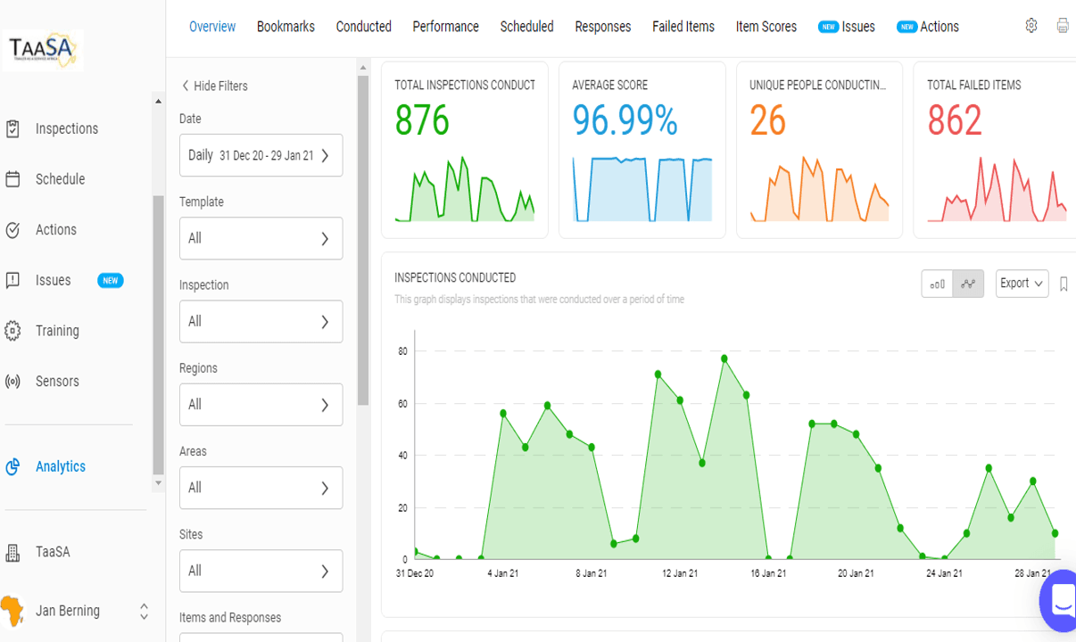Click the Actions checkmark circle icon
Image resolution: width=1076 pixels, height=642 pixels.
12,230
